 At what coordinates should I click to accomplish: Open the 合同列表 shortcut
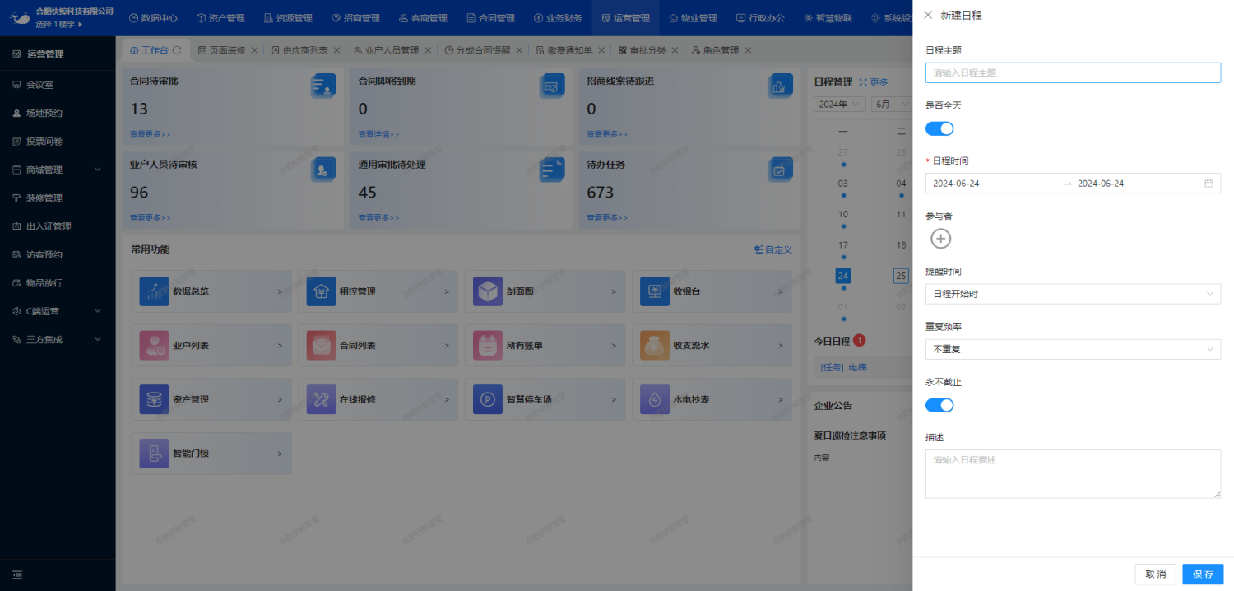point(378,346)
